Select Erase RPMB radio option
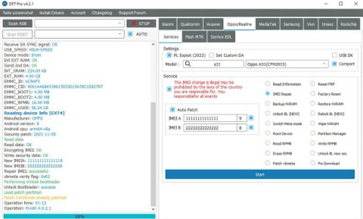Screen dimensions: 363x219 click(268, 153)
